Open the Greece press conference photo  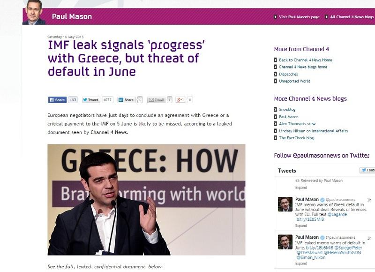(146, 199)
